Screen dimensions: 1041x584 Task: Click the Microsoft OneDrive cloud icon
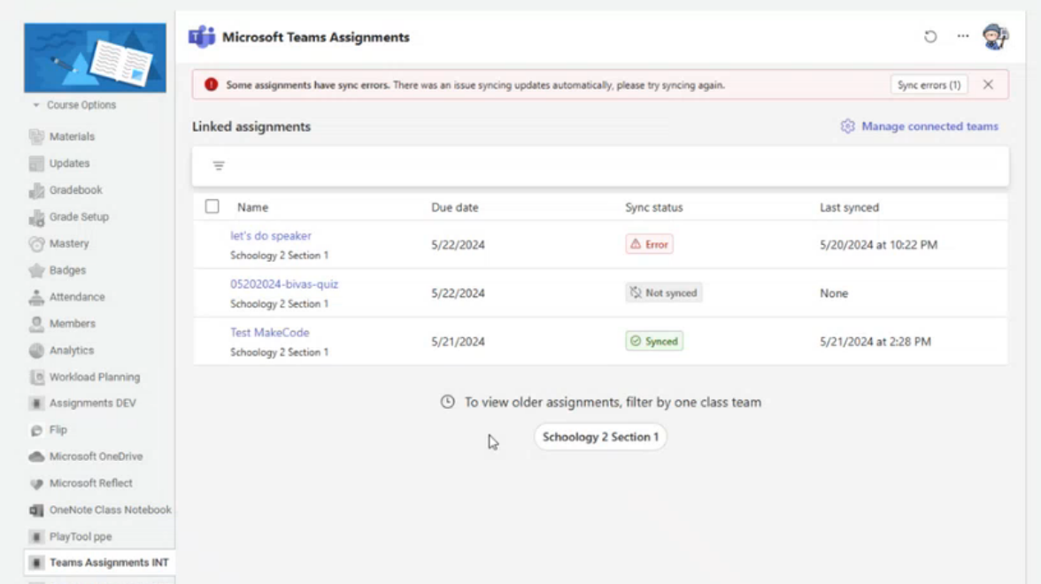coord(36,457)
